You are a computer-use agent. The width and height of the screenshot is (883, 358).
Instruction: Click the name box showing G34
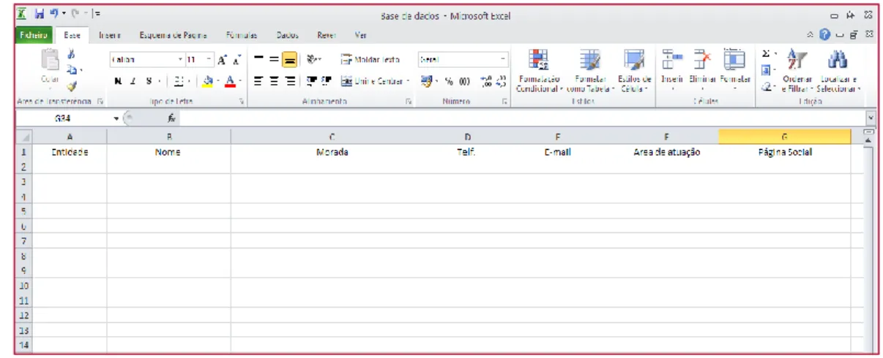coord(62,118)
